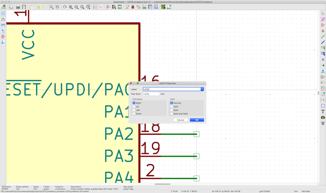Undo the last action

click(x=38, y=7)
